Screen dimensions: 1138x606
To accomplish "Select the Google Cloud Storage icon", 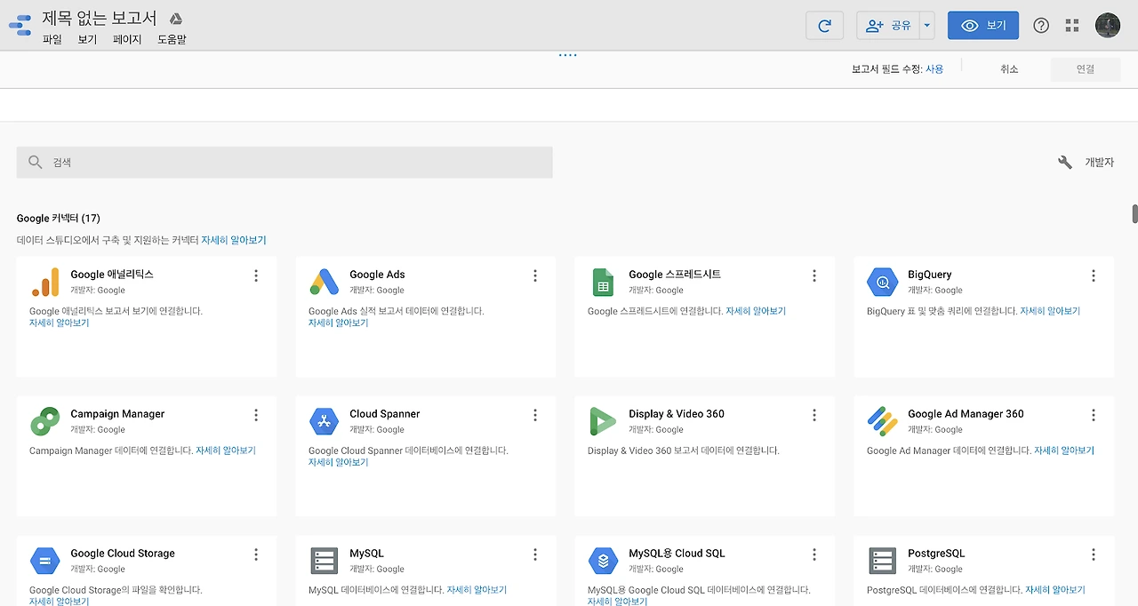I will 45,561.
